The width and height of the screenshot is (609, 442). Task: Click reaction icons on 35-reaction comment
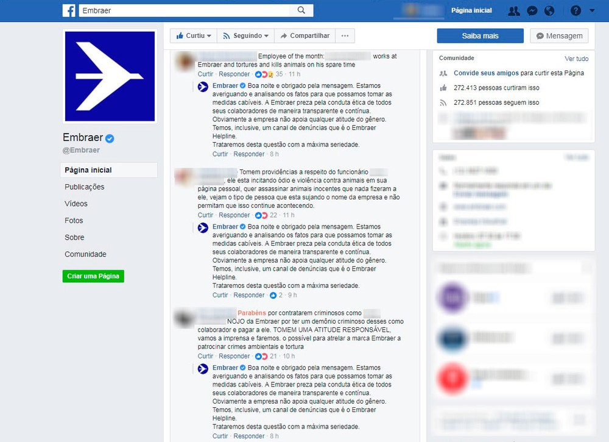(x=264, y=74)
